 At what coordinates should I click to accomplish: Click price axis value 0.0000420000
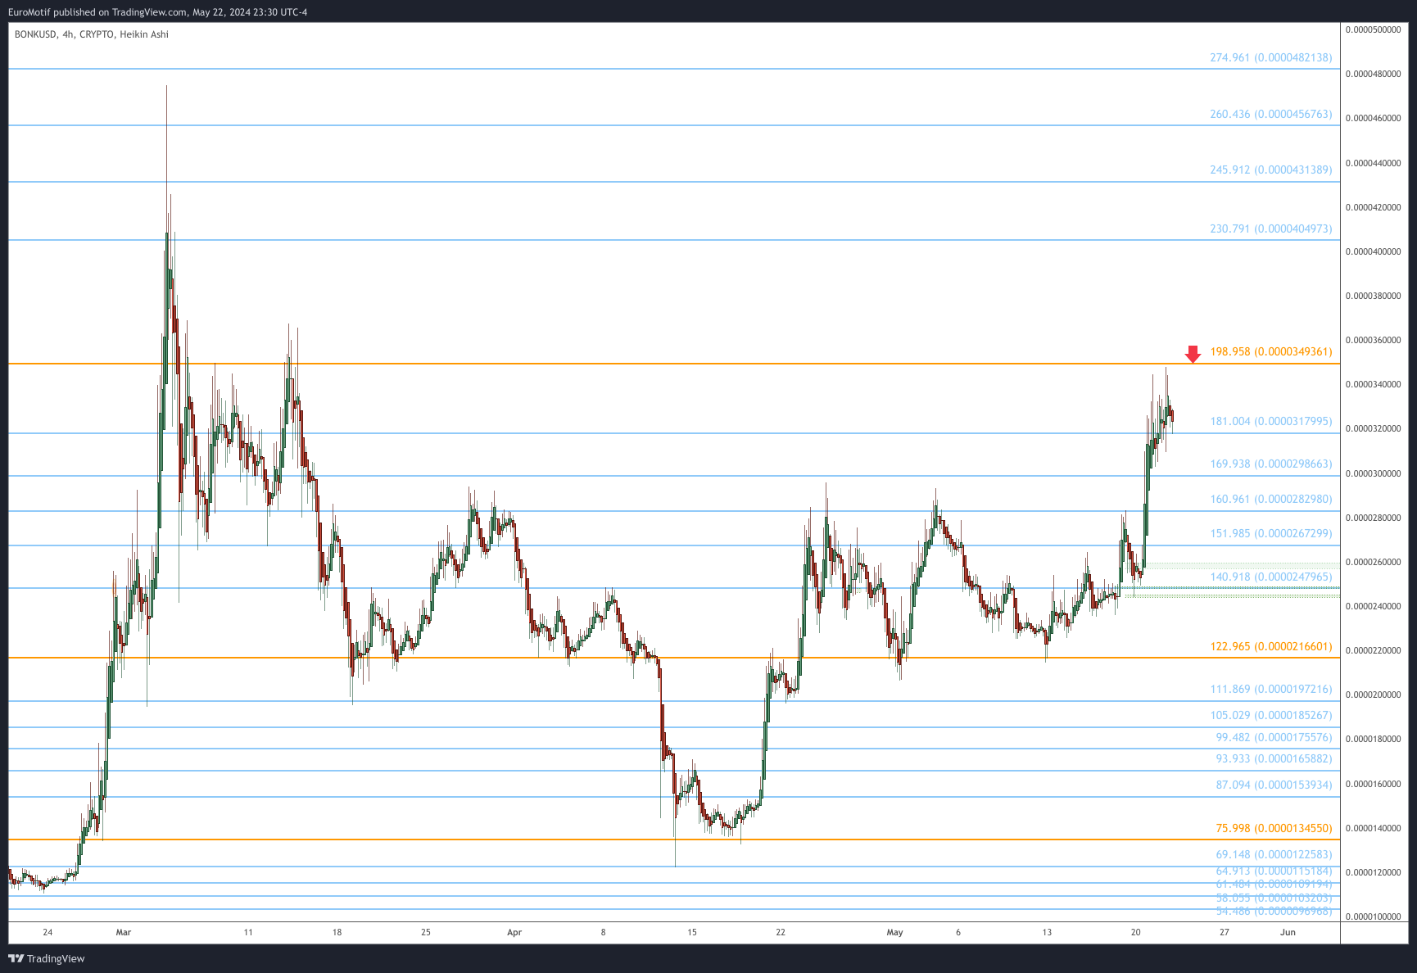click(1374, 207)
